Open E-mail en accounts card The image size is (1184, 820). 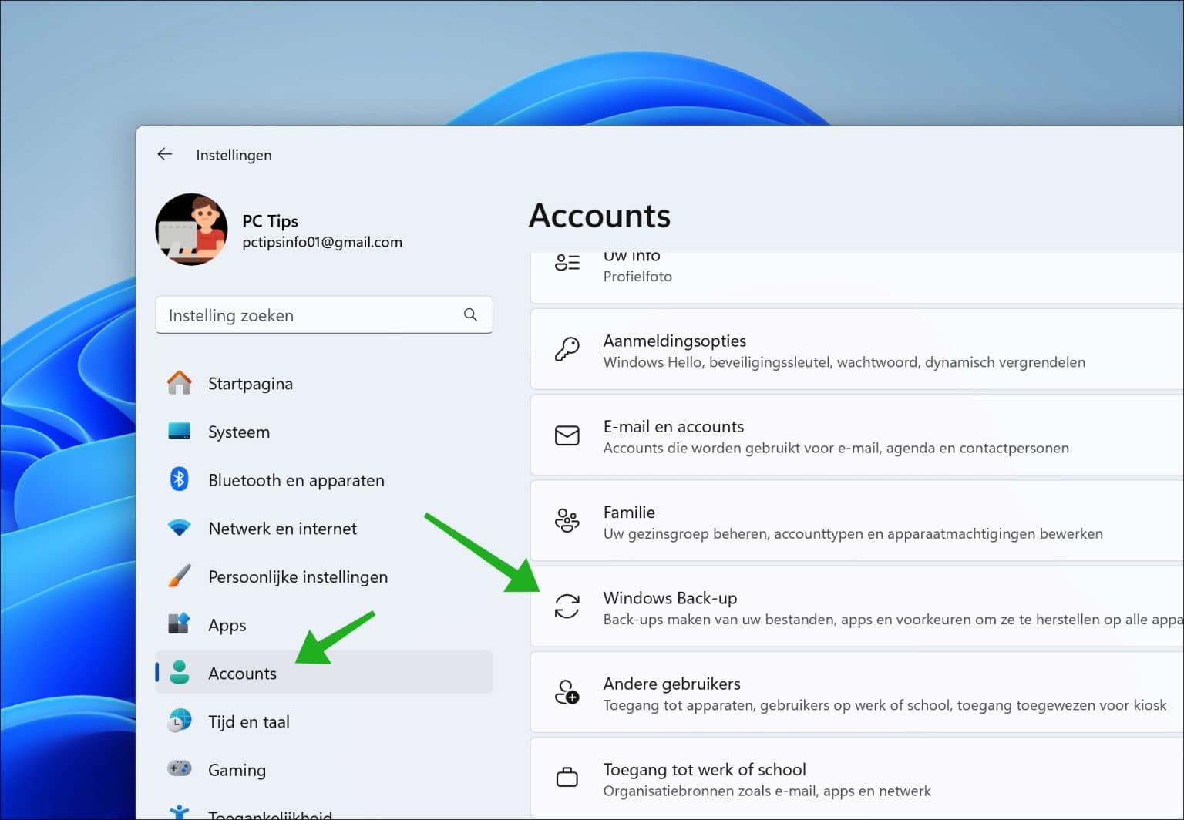tap(857, 435)
